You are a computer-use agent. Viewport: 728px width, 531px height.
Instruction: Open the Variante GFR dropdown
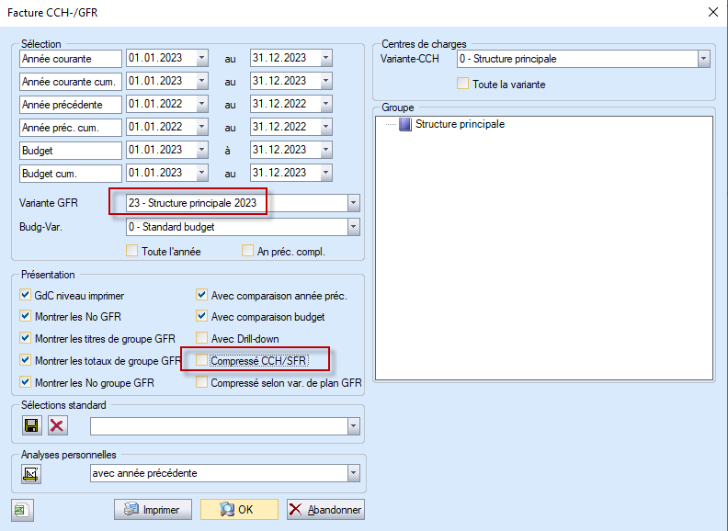[353, 203]
